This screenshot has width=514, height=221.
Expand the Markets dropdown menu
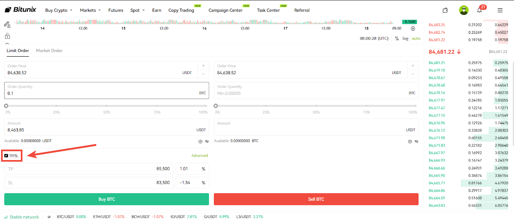(90, 10)
